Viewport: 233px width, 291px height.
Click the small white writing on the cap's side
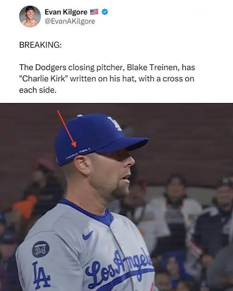click(x=78, y=153)
